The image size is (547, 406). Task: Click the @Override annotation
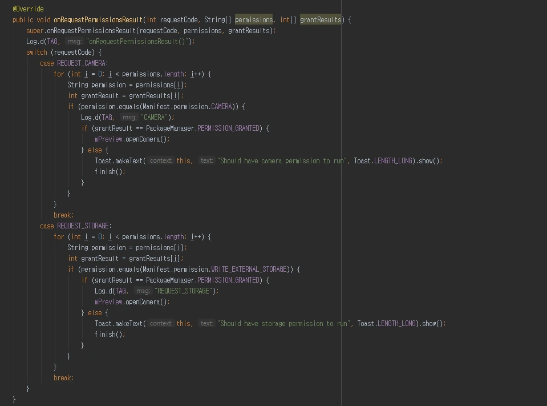point(29,9)
